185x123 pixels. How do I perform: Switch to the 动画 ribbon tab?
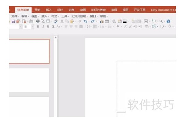[x=83, y=10]
